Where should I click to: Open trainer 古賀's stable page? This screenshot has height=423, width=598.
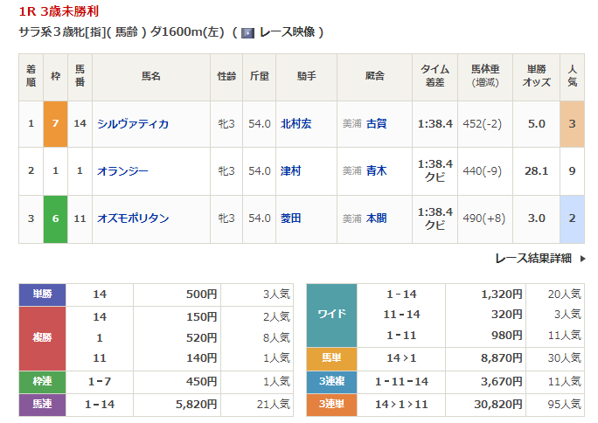(377, 123)
